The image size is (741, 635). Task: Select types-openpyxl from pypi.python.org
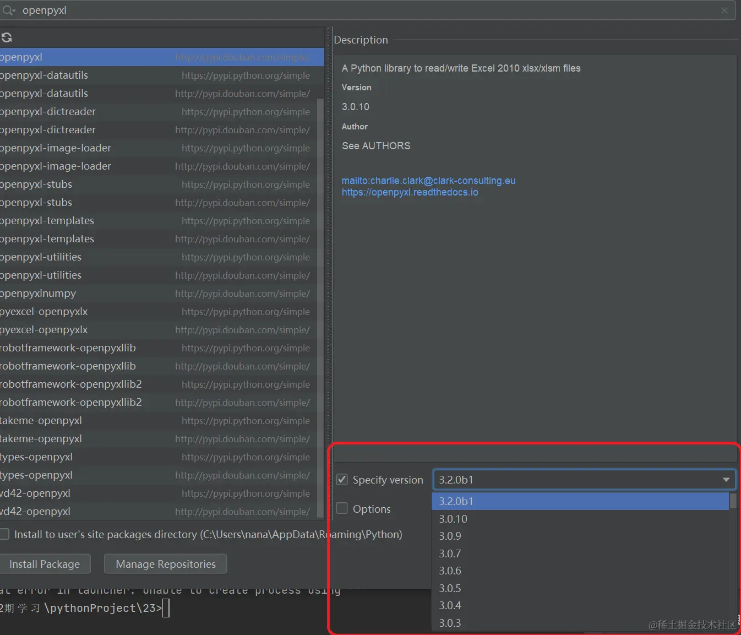[159, 457]
